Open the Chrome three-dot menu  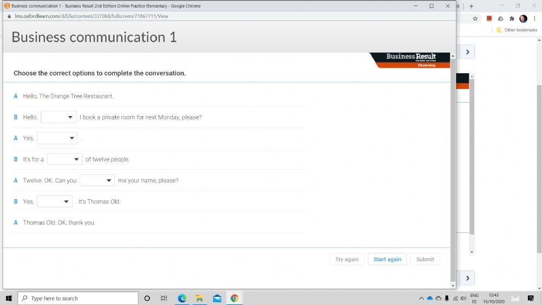(x=534, y=18)
